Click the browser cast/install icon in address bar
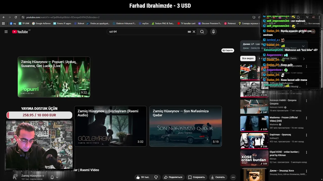Image resolution: width=323 pixels, height=181 pixels. [x=254, y=17]
